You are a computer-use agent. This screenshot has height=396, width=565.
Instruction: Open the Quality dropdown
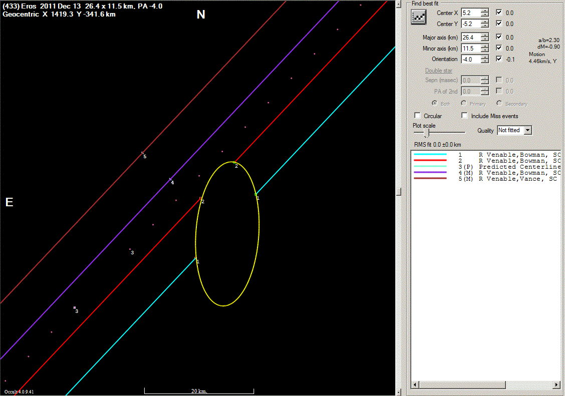click(x=527, y=130)
